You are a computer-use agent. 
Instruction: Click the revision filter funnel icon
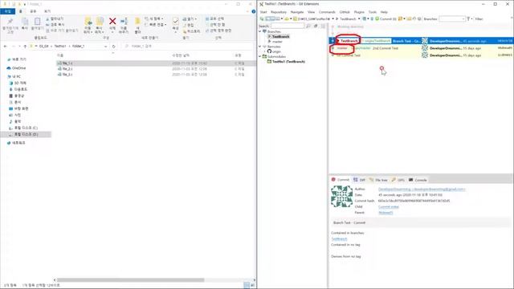pyautogui.click(x=468, y=19)
